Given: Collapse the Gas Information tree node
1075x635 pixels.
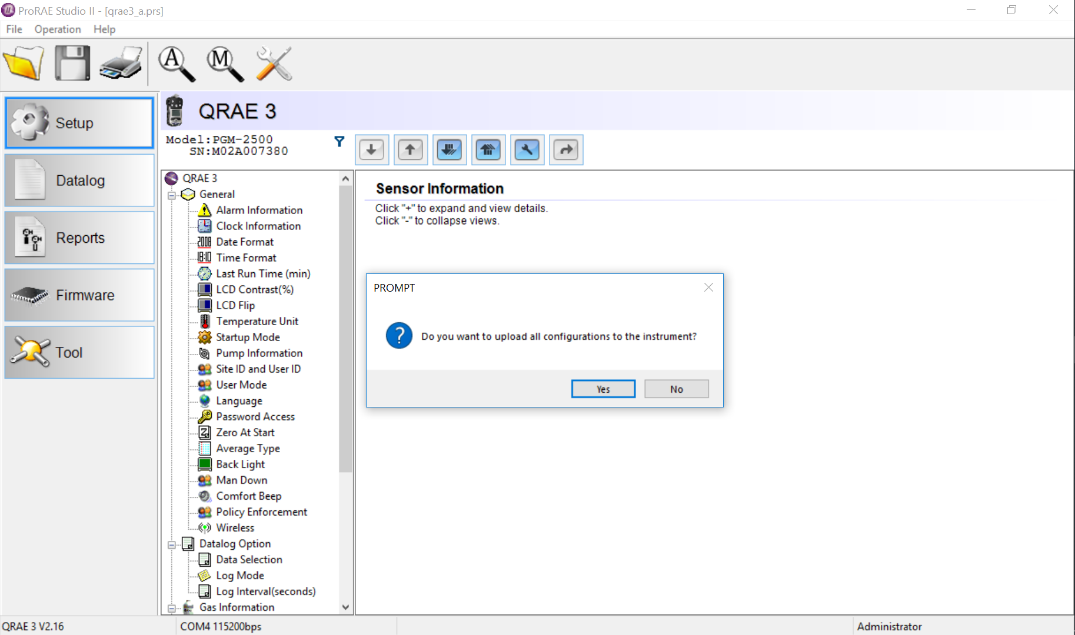Looking at the screenshot, I should click(x=172, y=608).
